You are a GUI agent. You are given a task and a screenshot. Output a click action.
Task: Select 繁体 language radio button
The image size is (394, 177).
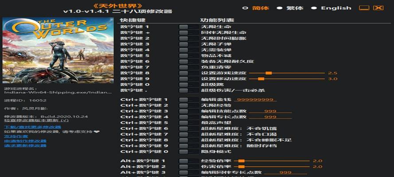click(279, 8)
